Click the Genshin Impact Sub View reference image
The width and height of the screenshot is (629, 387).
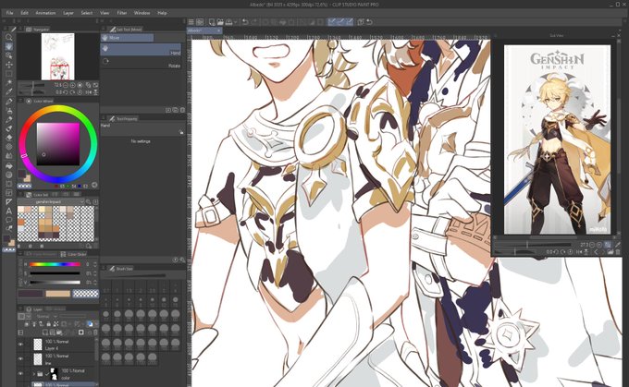coord(557,139)
